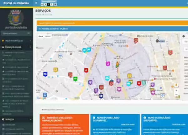
Task: Collapse the arrow beside sidebar Serviços
Action: (30, 119)
